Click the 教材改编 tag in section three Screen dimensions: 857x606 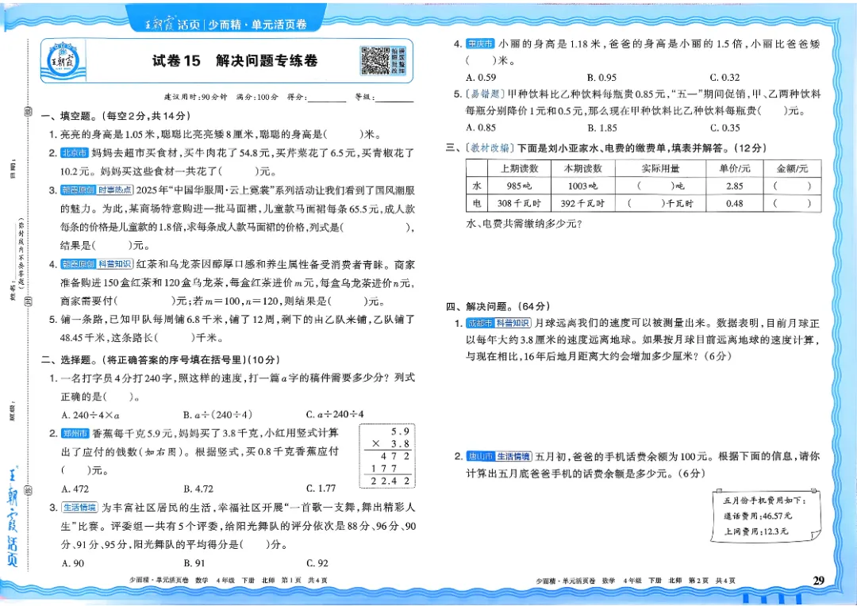[x=490, y=148]
